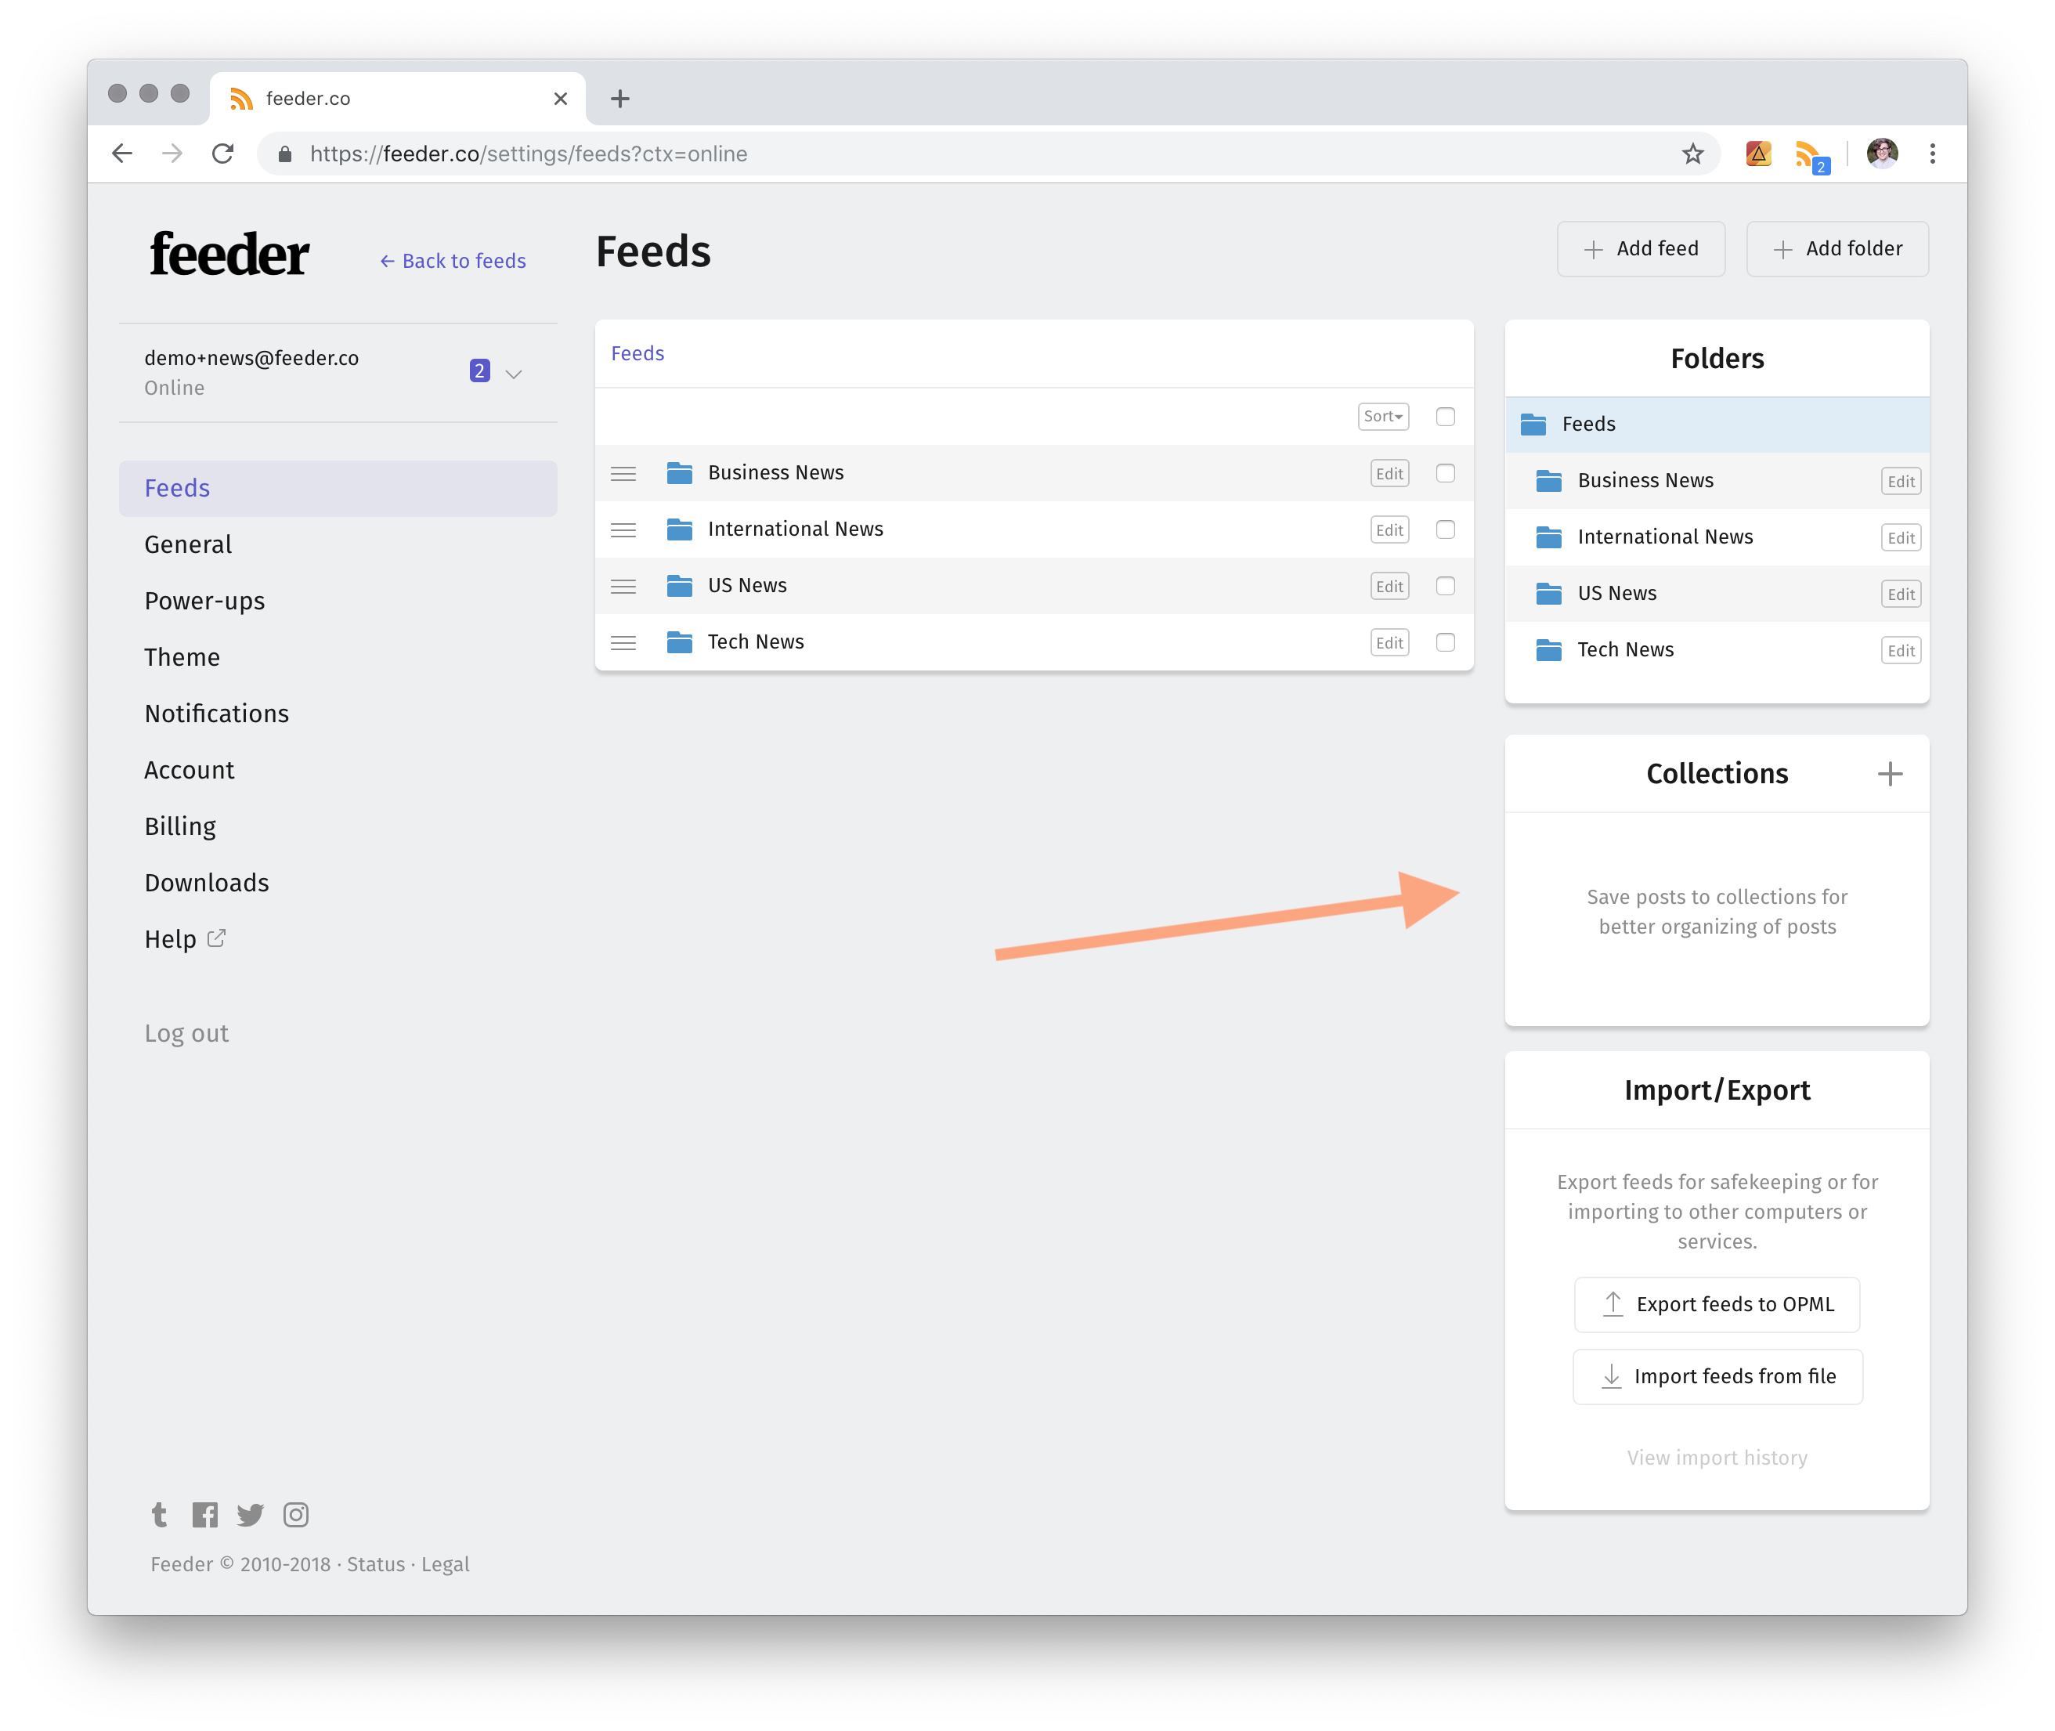
Task: Click the feeder logo
Action: [x=229, y=254]
